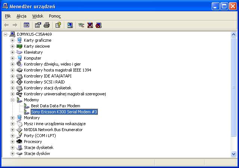Click the Karty sieciowe network card icon

coord(19,46)
